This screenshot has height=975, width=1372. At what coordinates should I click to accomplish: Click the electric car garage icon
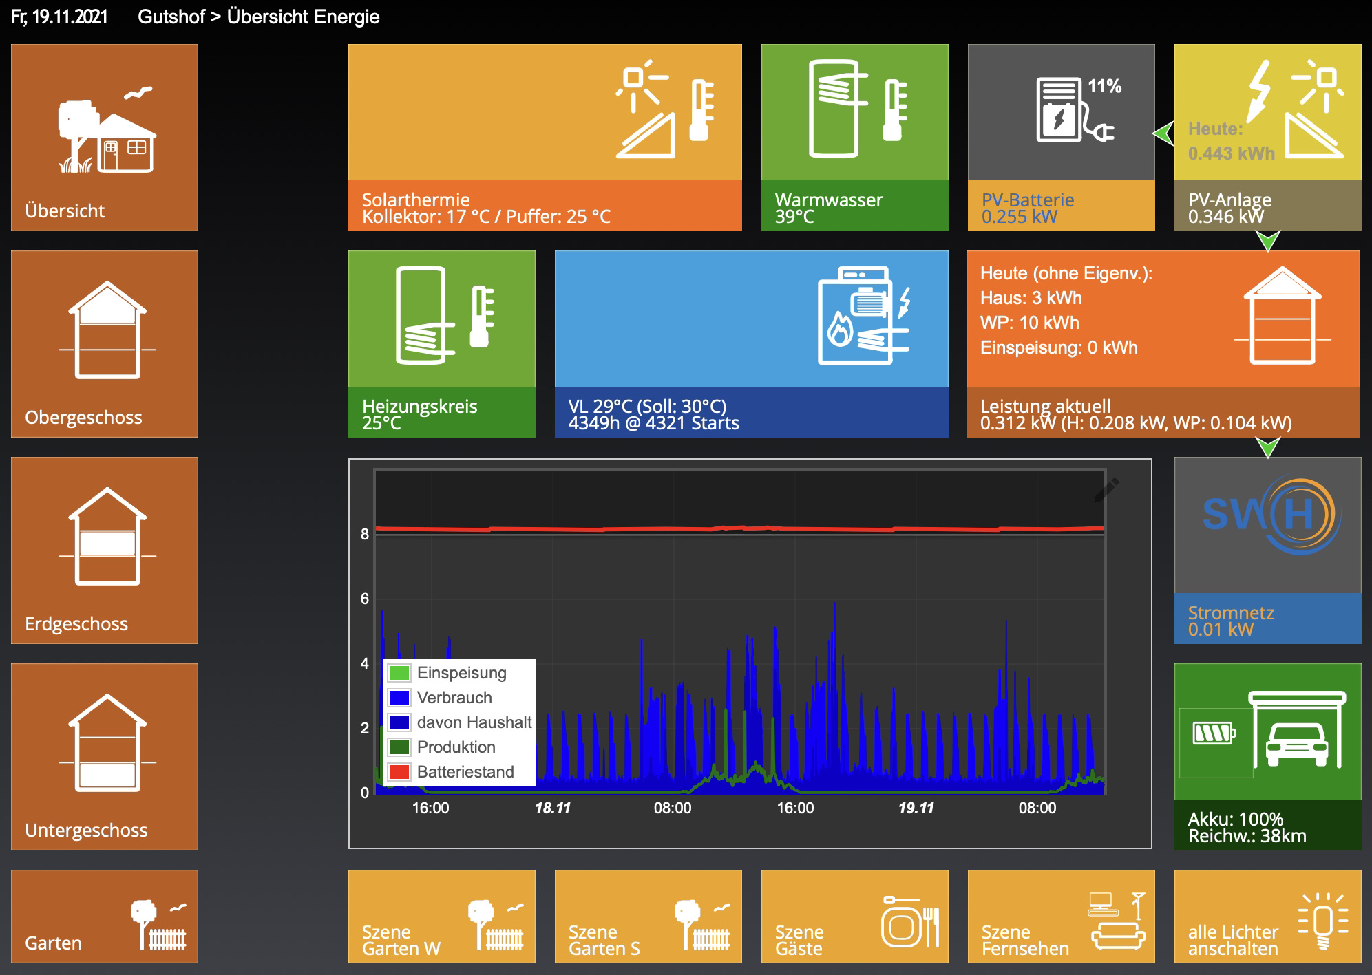[x=1296, y=731]
